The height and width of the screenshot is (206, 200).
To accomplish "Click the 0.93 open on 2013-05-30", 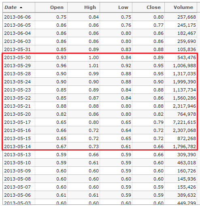I will [61, 57].
